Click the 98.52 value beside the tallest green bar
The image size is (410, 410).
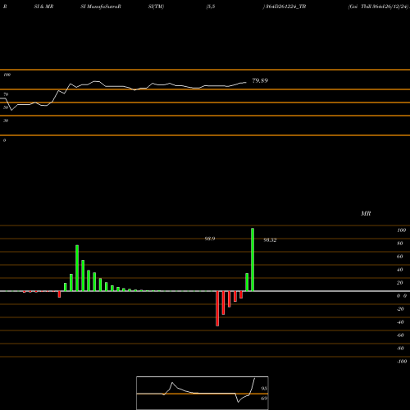(x=270, y=240)
